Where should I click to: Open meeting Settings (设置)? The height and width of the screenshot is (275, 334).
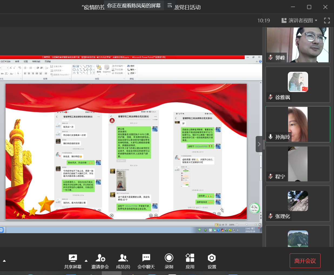[x=212, y=258]
